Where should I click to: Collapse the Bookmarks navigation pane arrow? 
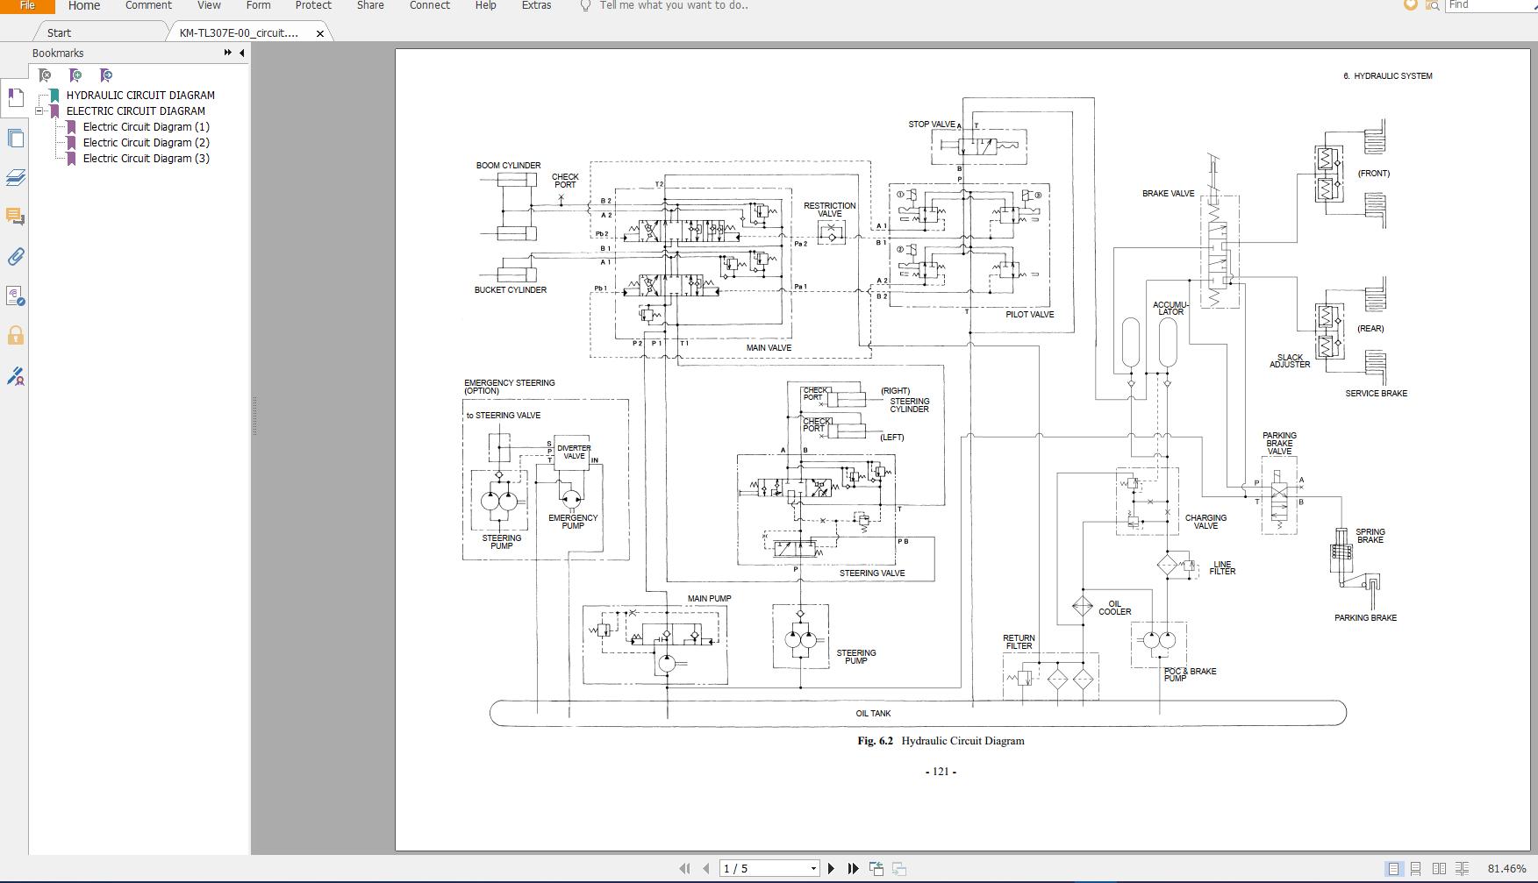click(242, 53)
